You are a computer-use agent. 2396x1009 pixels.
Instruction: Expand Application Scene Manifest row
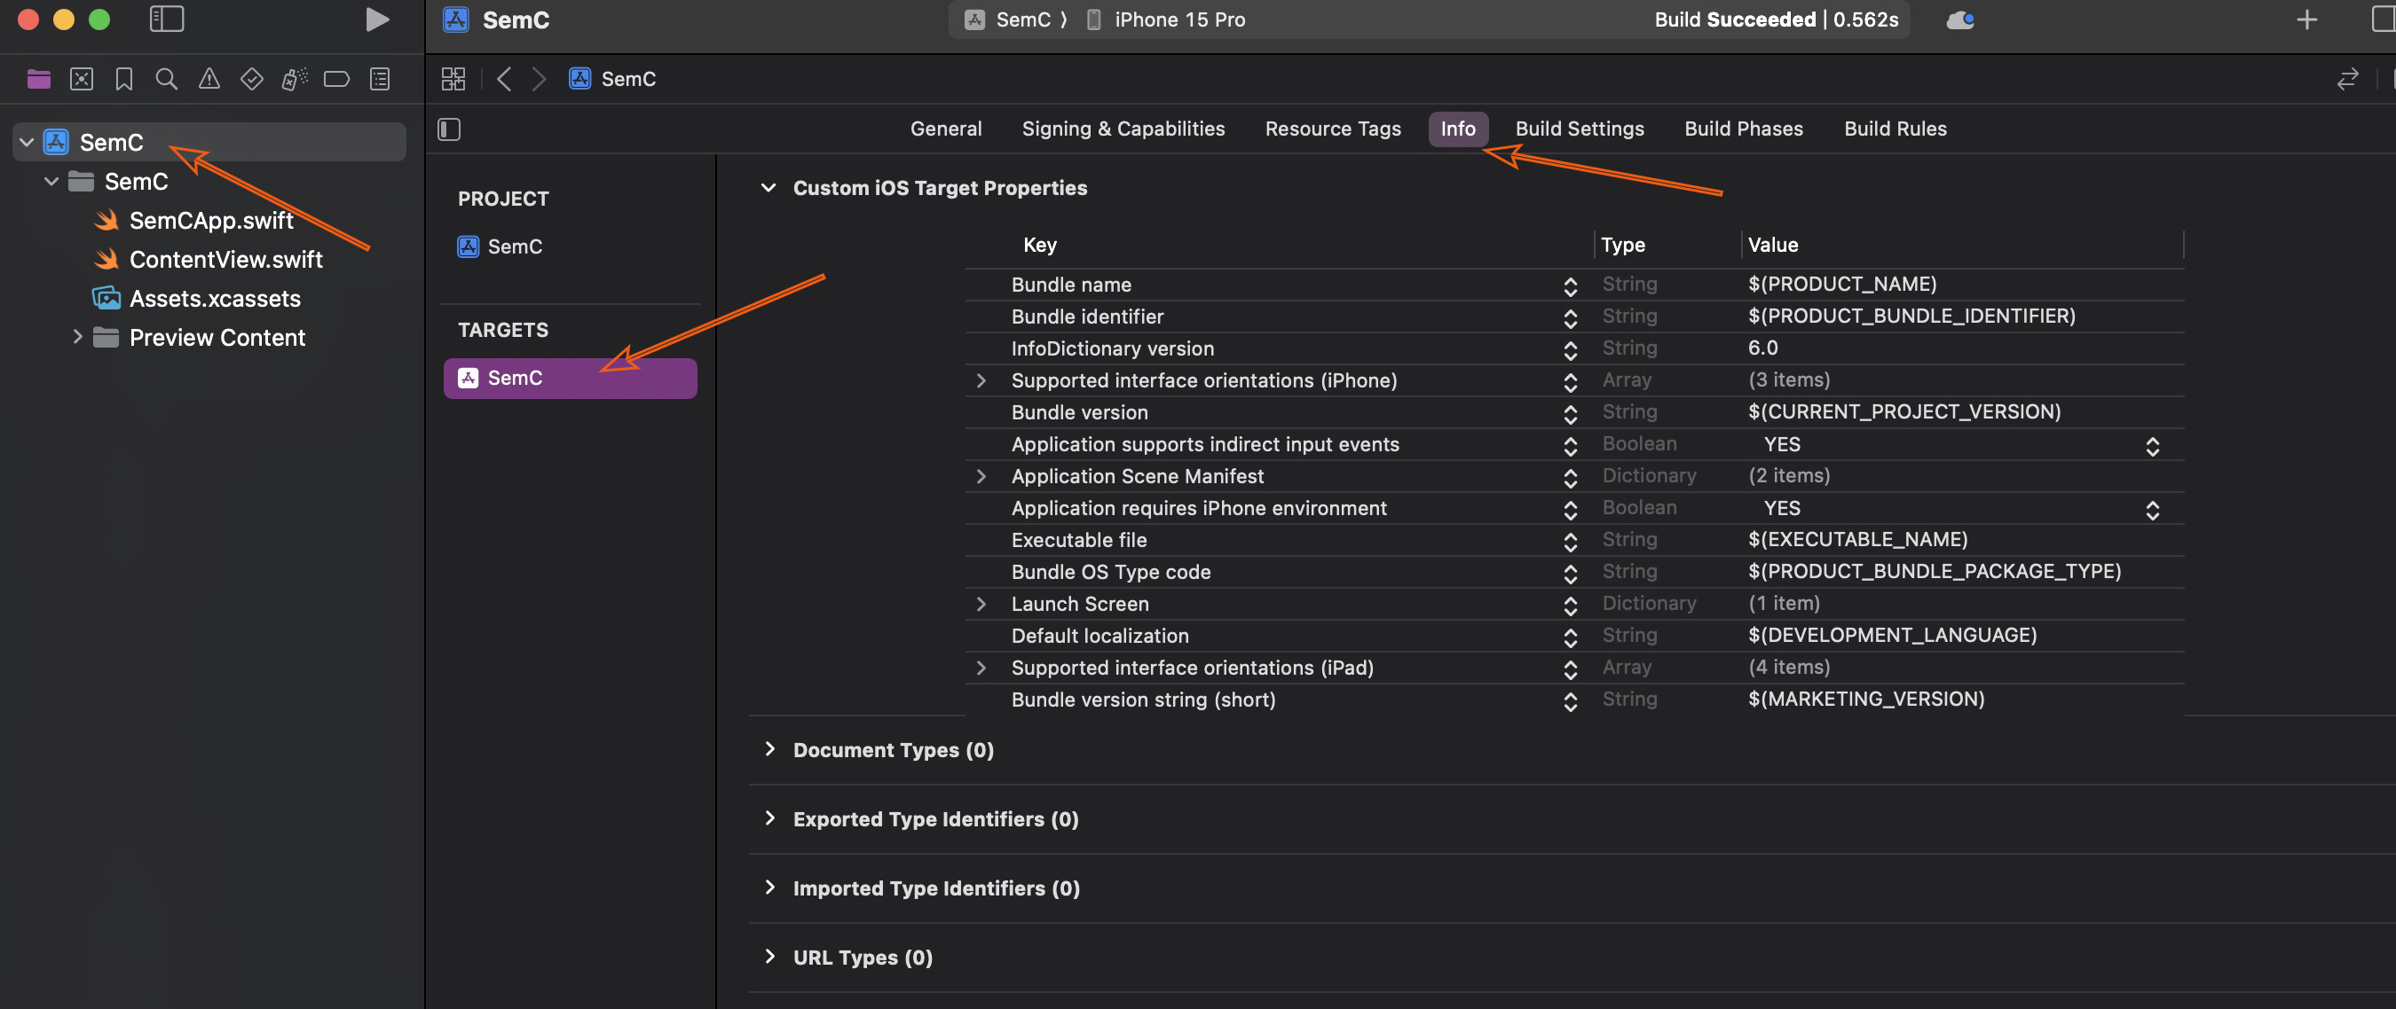click(x=981, y=477)
